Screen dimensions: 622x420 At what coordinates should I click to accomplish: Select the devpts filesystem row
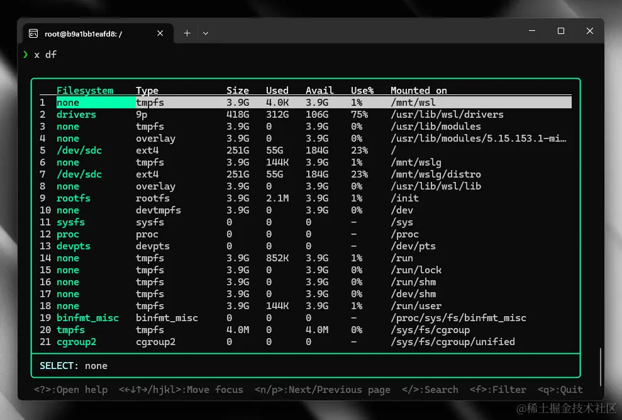click(x=306, y=246)
